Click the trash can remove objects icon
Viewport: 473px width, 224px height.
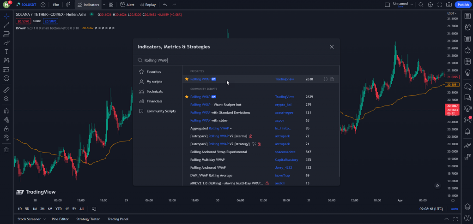coord(6,149)
